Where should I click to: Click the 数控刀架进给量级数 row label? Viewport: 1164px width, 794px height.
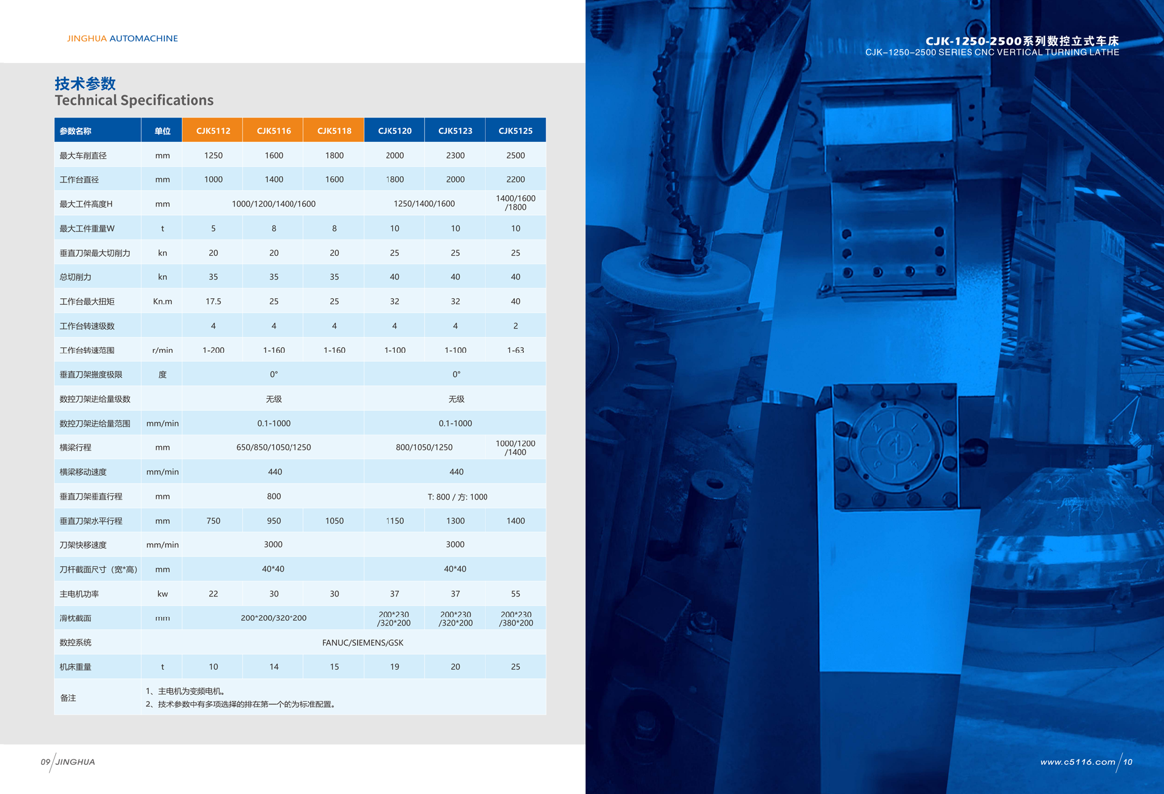tap(95, 399)
